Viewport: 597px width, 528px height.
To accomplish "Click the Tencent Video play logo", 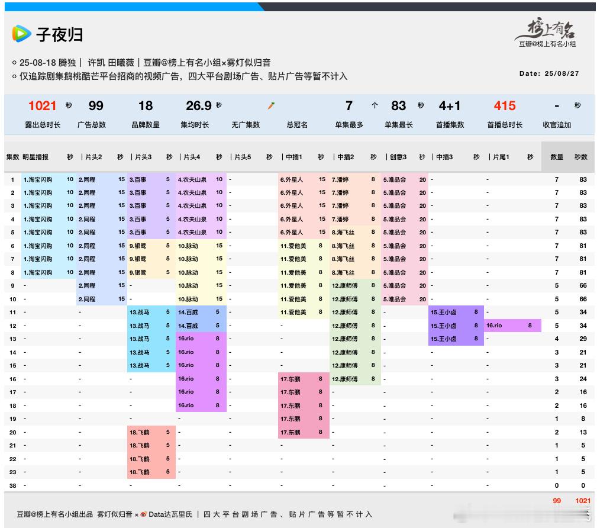I will coord(21,34).
